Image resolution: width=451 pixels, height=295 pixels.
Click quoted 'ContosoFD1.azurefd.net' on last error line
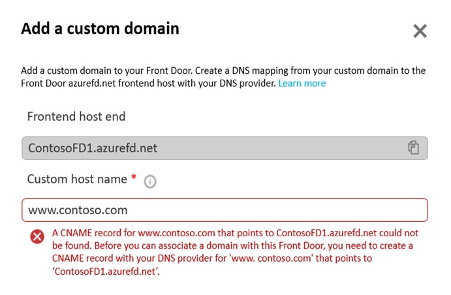click(x=106, y=272)
